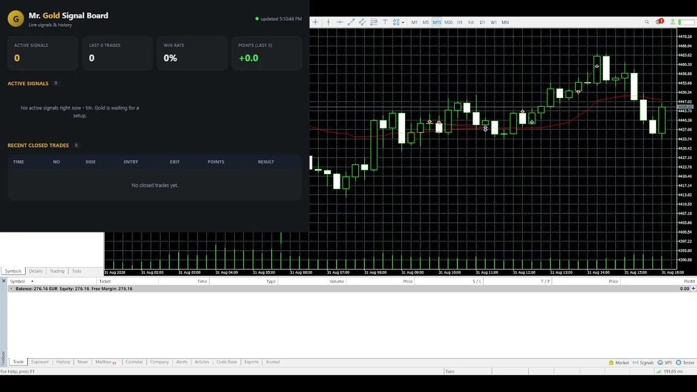Switch the chart to M5 timeframe

click(426, 22)
